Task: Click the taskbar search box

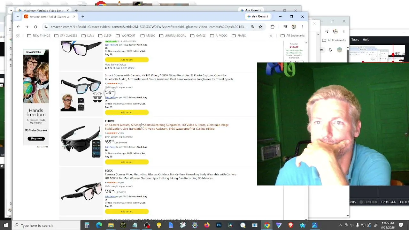Action: point(45,226)
